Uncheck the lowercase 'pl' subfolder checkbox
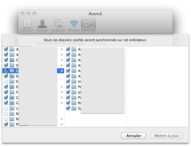The height and width of the screenshot is (146, 191). (x=68, y=92)
